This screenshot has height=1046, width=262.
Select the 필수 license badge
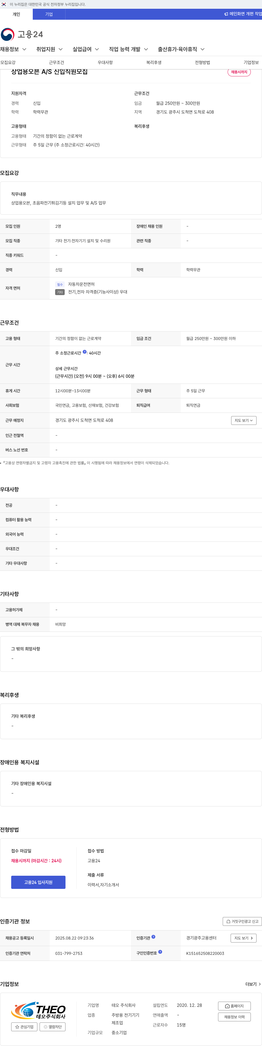60,284
